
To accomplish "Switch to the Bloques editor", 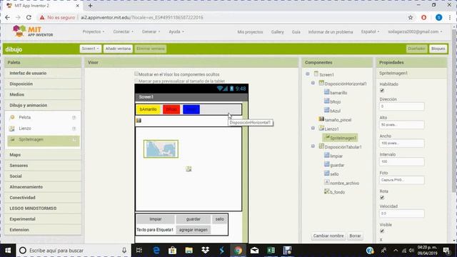I will click(x=438, y=49).
